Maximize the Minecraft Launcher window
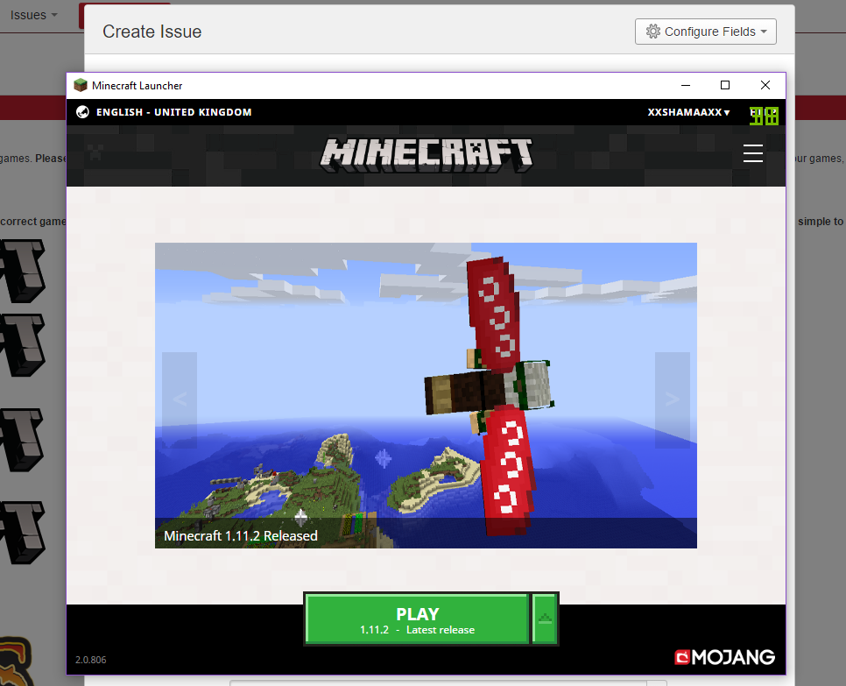The height and width of the screenshot is (686, 846). 725,85
